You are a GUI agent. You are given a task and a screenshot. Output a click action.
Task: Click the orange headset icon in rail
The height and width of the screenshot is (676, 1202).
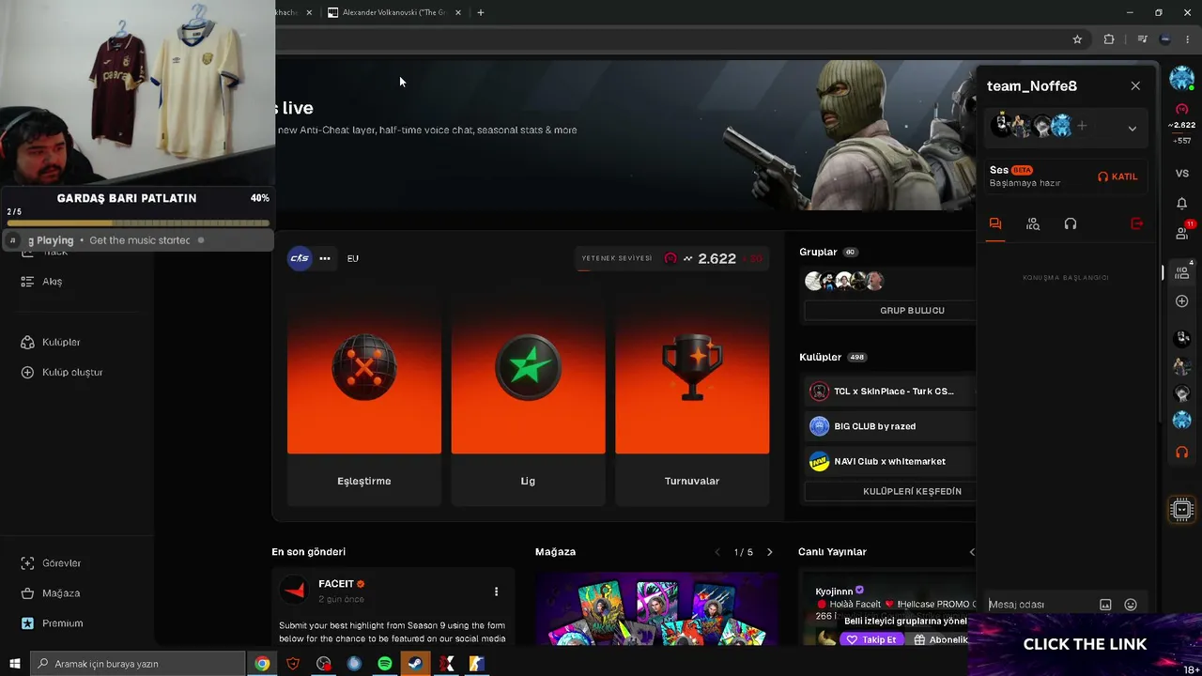pos(1182,453)
